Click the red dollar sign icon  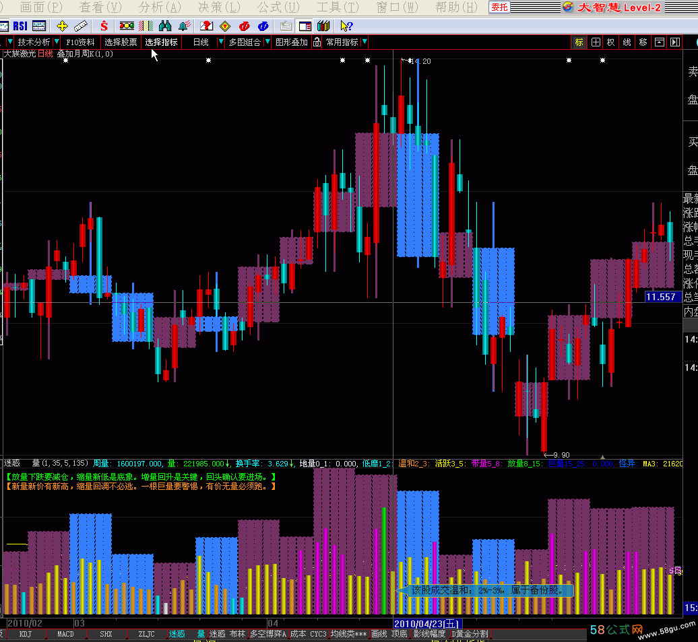104,26
